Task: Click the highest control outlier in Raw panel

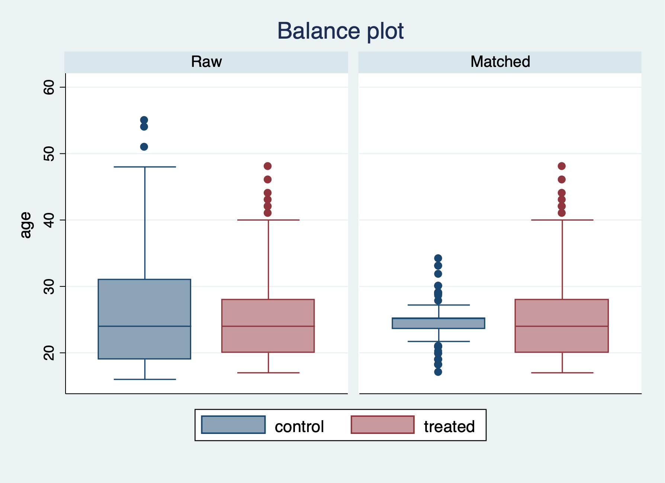Action: pyautogui.click(x=144, y=120)
